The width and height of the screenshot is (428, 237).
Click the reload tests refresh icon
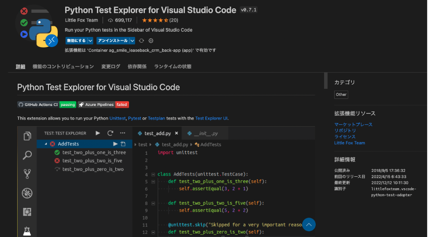tap(110, 133)
